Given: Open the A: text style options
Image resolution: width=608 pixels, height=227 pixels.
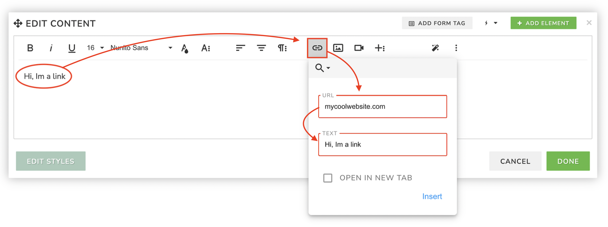Looking at the screenshot, I should click(x=206, y=48).
